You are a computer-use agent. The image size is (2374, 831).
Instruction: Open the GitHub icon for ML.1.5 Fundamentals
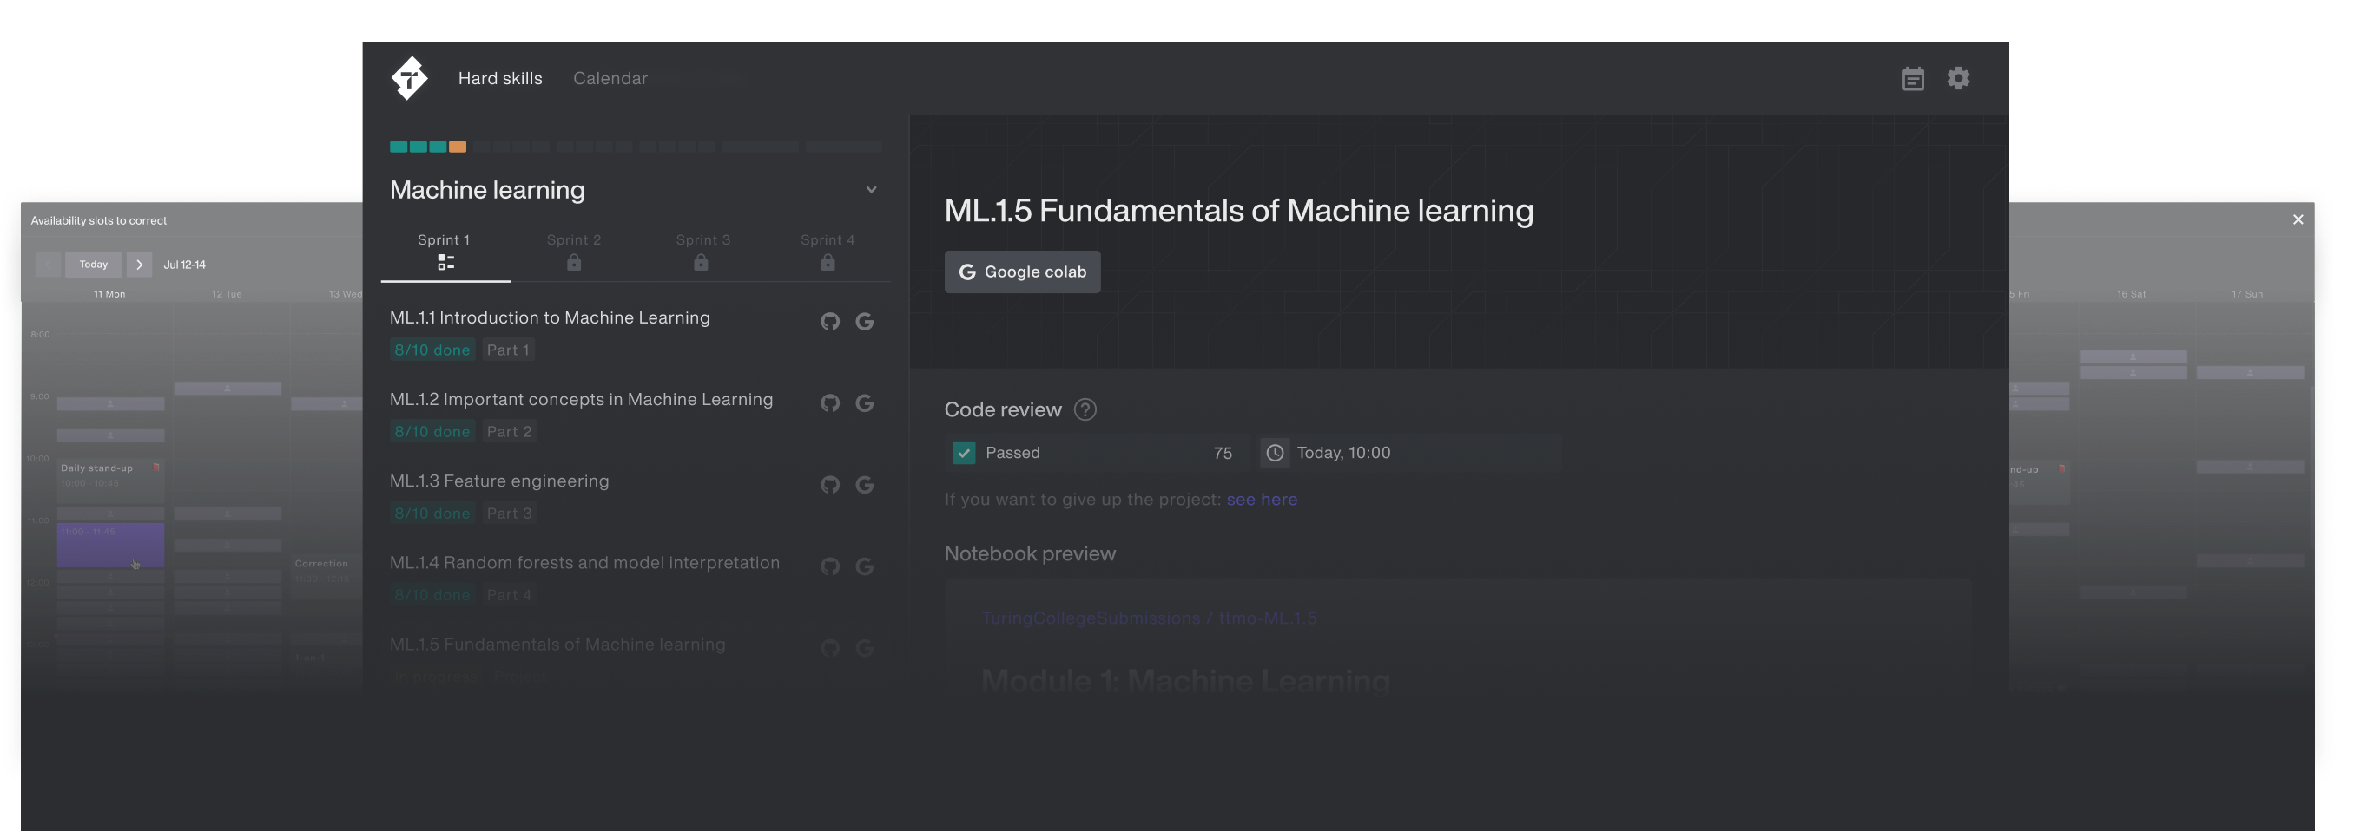(x=830, y=647)
